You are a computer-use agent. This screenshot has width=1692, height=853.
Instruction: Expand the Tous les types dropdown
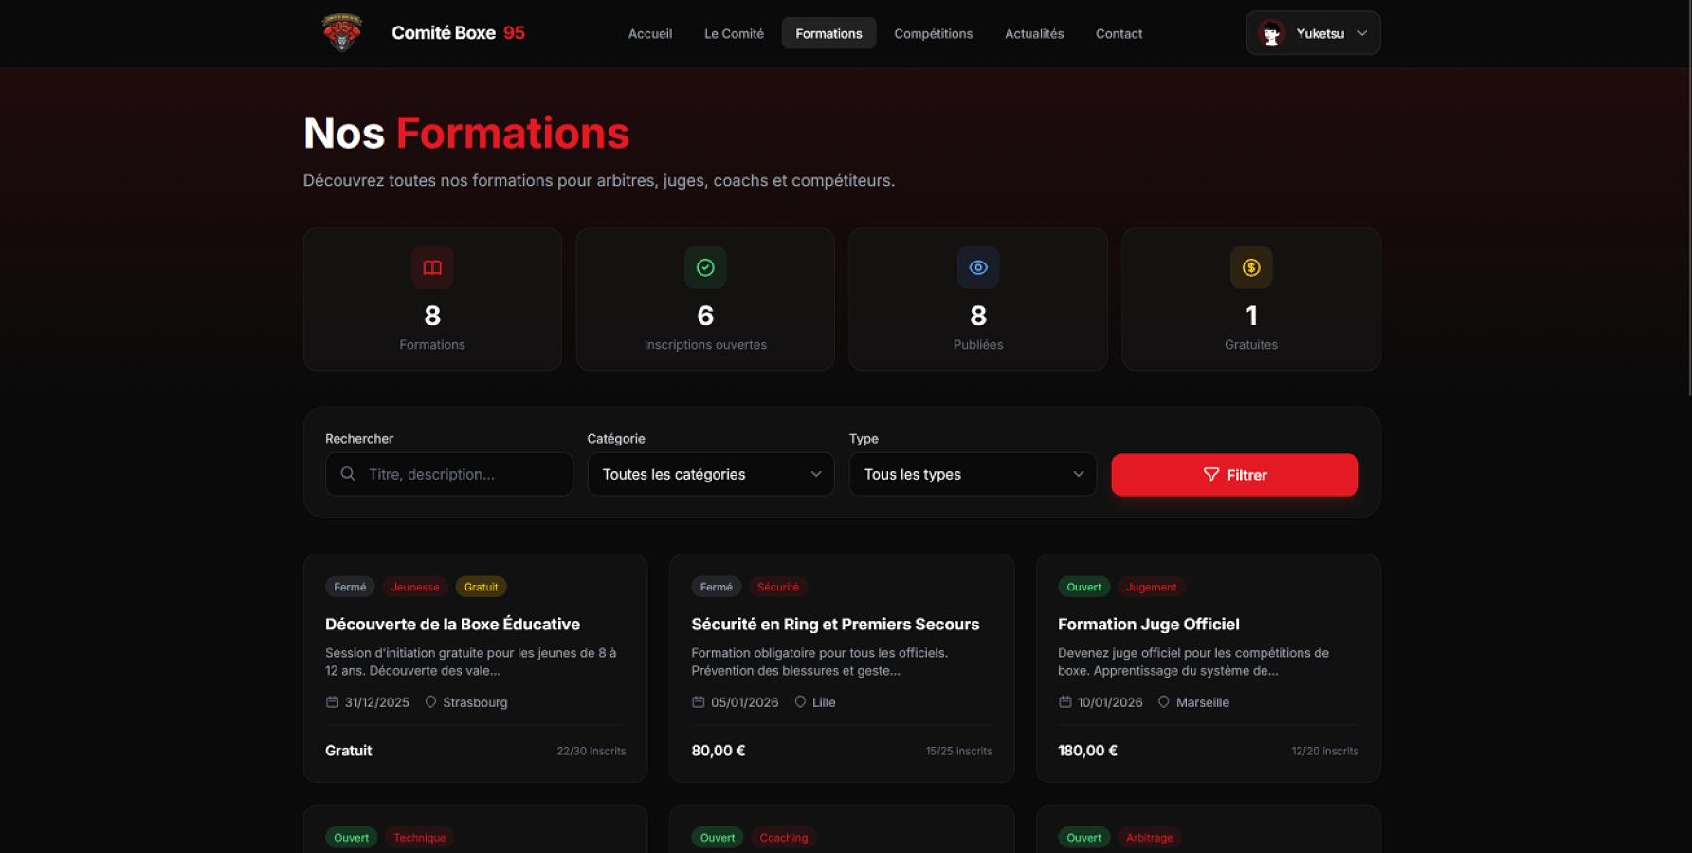pos(973,474)
